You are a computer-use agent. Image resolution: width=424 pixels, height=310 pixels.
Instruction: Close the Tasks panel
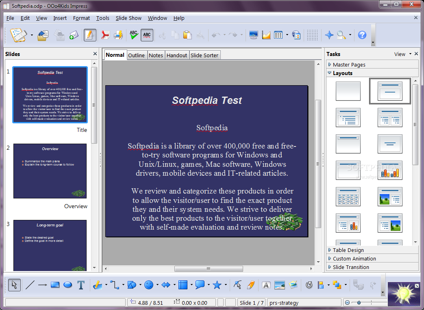[x=416, y=54]
